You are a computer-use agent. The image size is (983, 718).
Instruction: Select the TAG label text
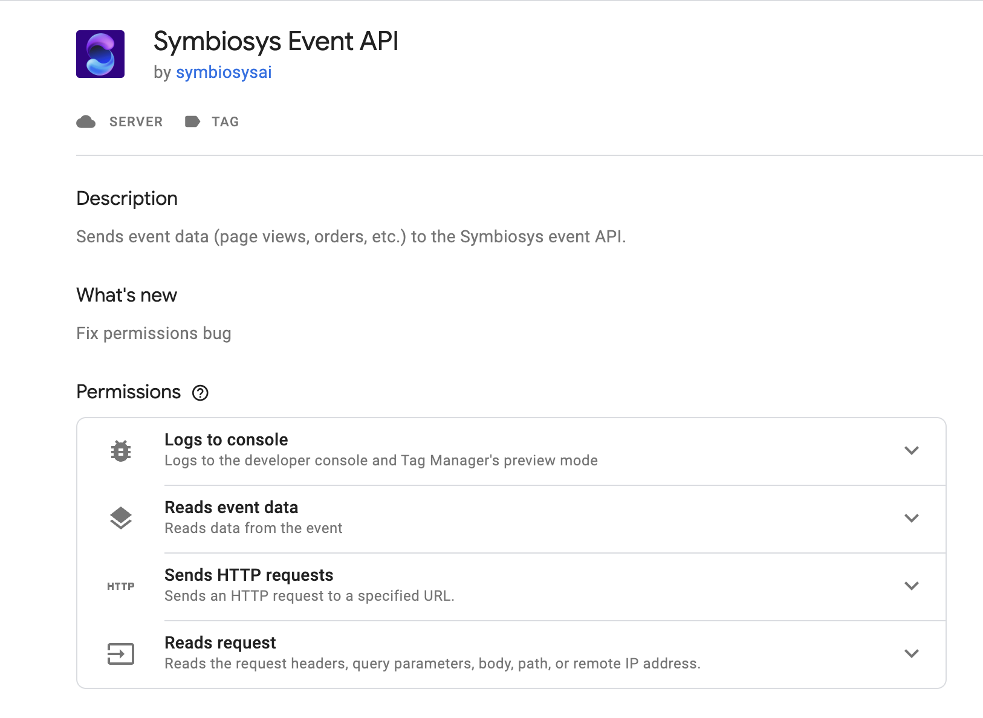(x=225, y=122)
